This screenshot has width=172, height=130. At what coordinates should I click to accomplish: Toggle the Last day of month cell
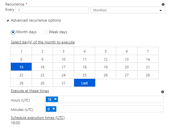click(x=85, y=83)
